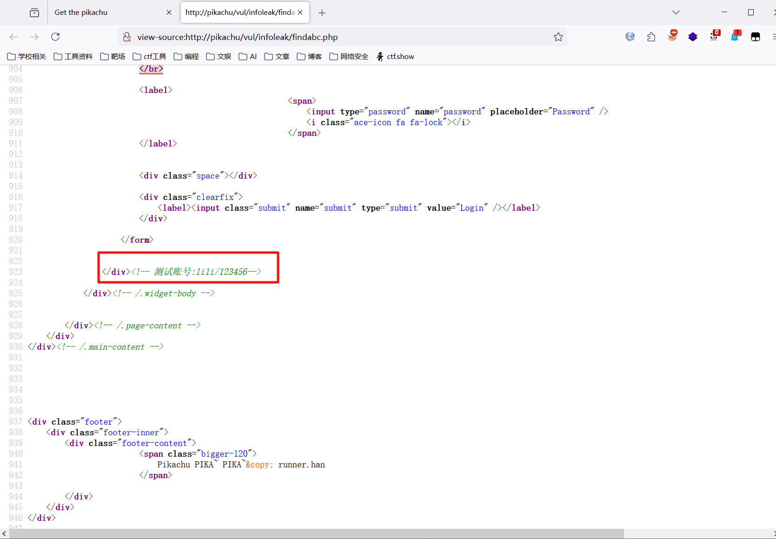This screenshot has height=539, width=776.
Task: Maximize the browser window
Action: (751, 13)
